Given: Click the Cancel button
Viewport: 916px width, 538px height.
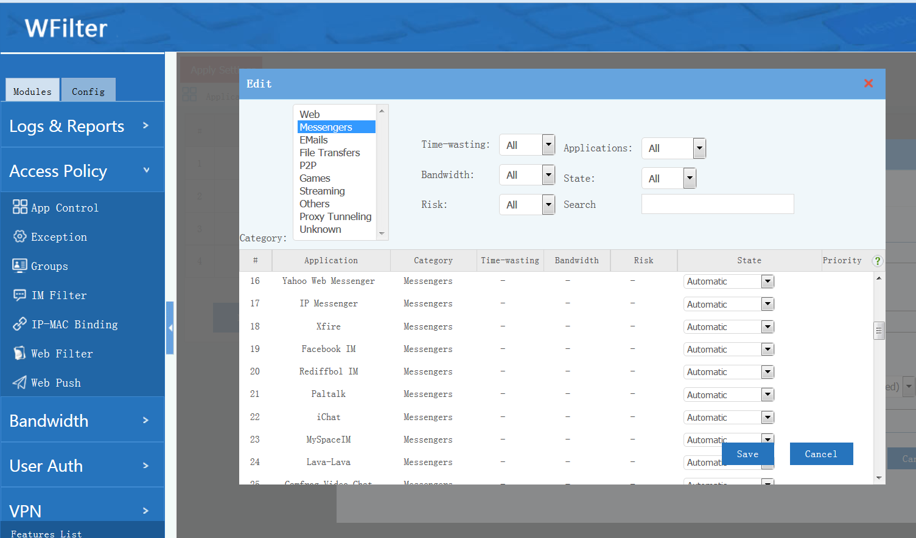Looking at the screenshot, I should [x=821, y=454].
